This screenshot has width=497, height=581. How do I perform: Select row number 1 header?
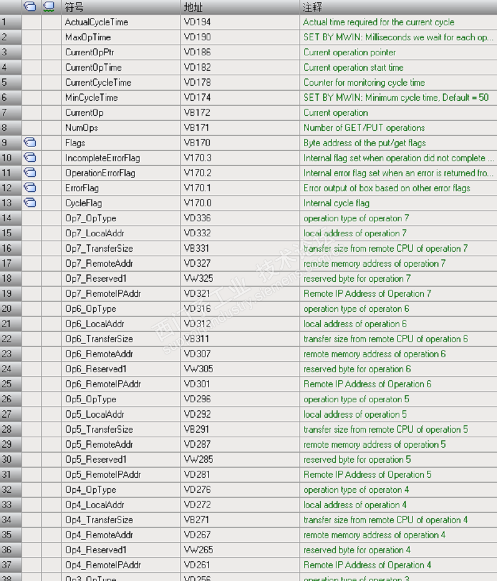(x=11, y=22)
